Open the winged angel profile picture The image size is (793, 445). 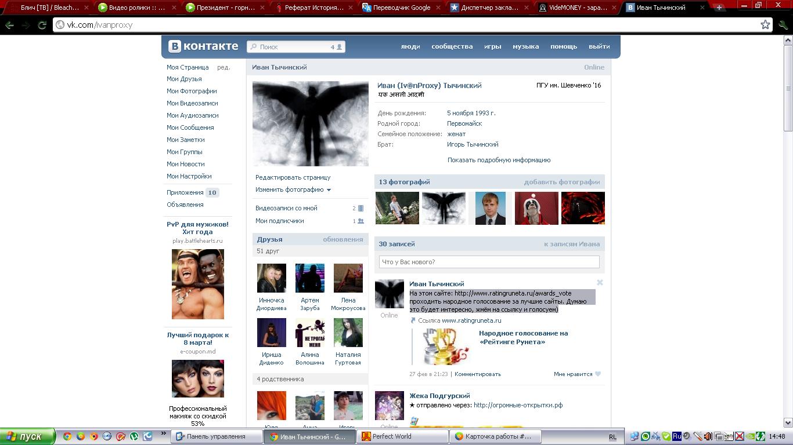click(x=311, y=123)
